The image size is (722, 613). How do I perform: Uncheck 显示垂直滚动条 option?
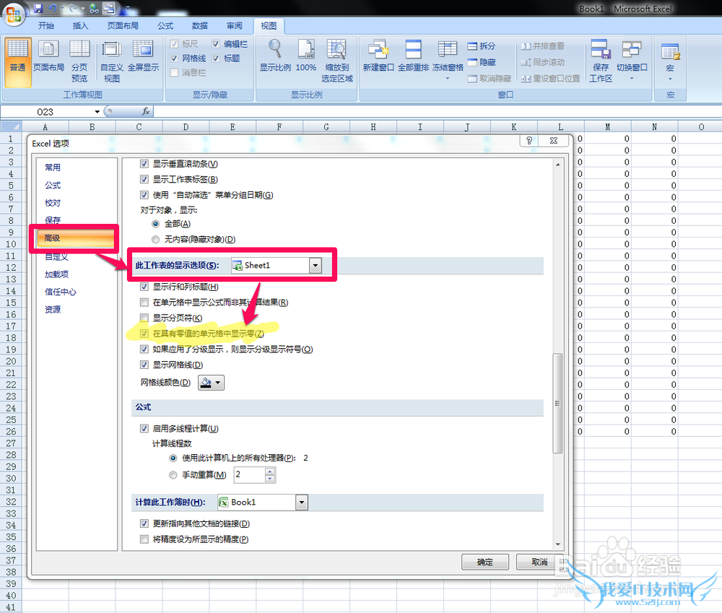click(x=144, y=164)
